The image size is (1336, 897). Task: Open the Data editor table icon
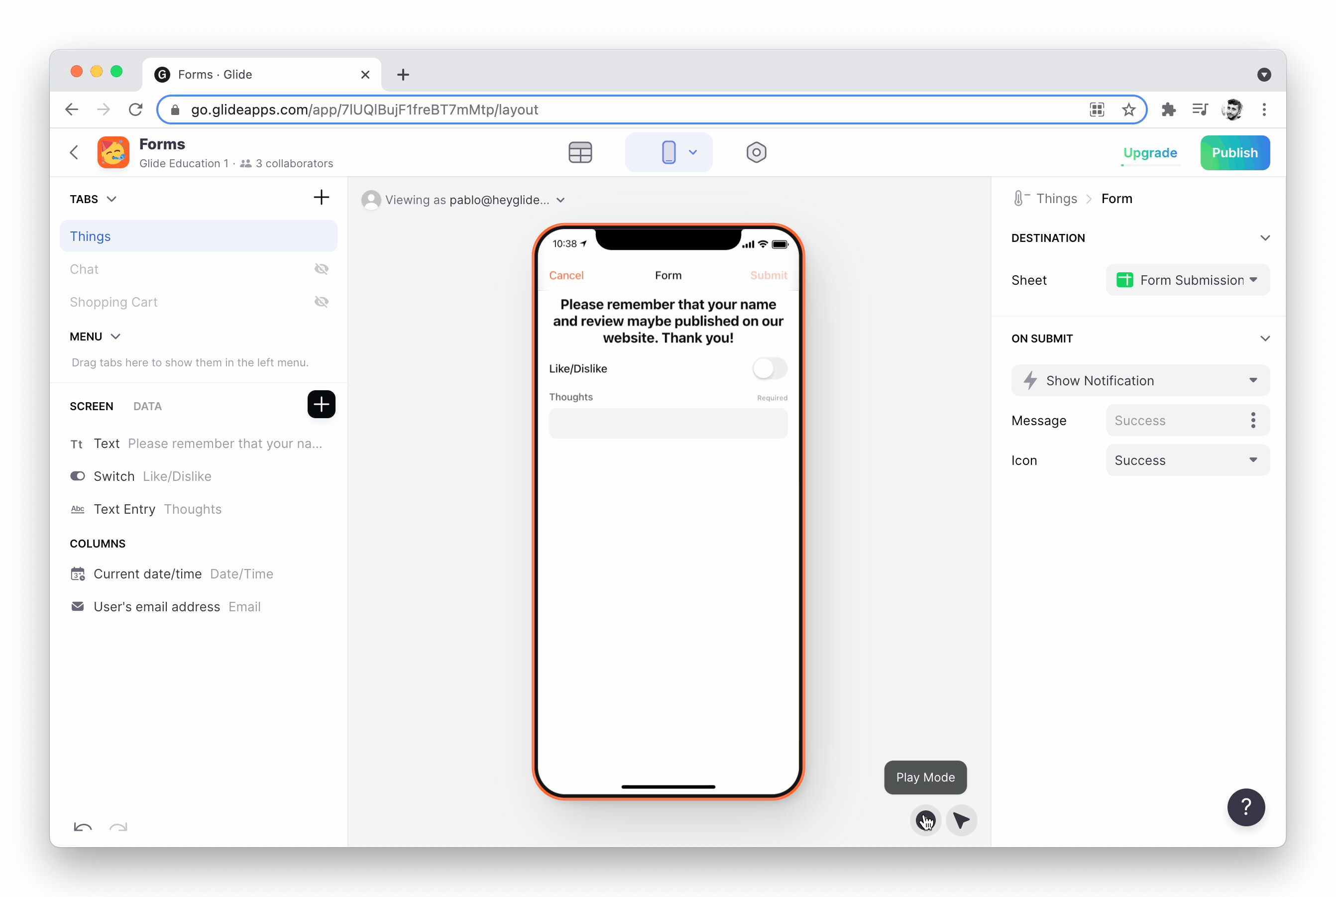(x=580, y=153)
